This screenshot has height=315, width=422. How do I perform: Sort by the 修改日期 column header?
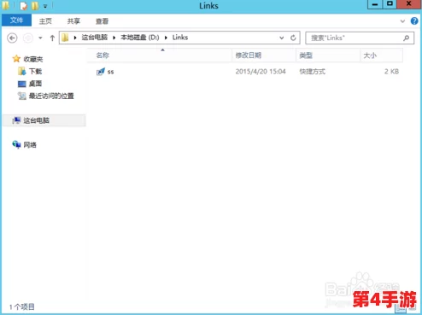(x=264, y=55)
